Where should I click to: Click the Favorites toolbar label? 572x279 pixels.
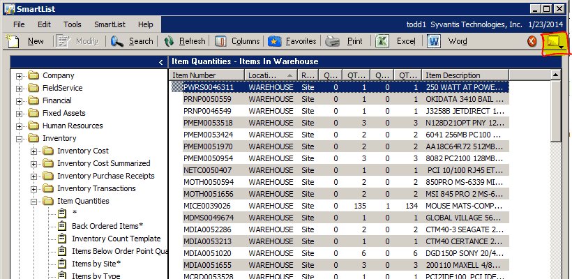(x=301, y=41)
